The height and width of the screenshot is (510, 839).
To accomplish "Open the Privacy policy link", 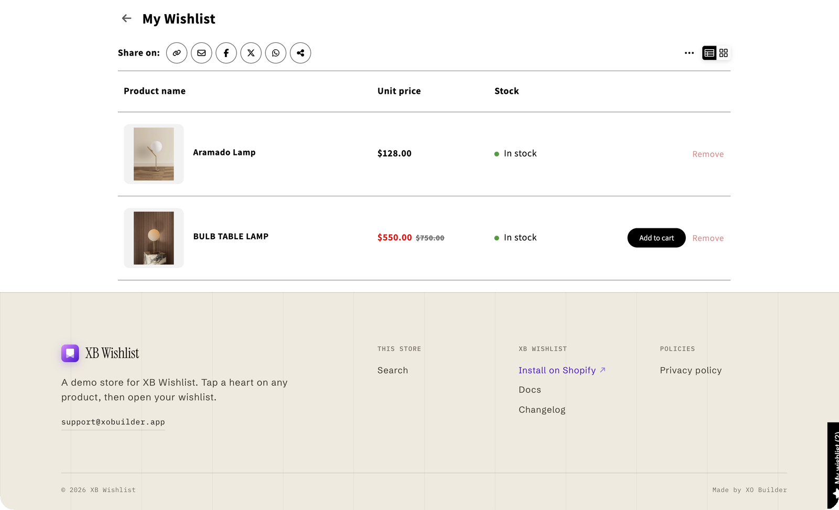I will pyautogui.click(x=691, y=370).
